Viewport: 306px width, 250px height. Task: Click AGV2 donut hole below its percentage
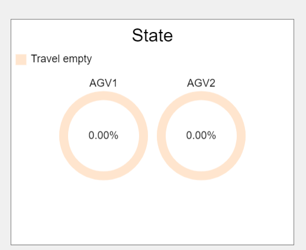[201, 156]
